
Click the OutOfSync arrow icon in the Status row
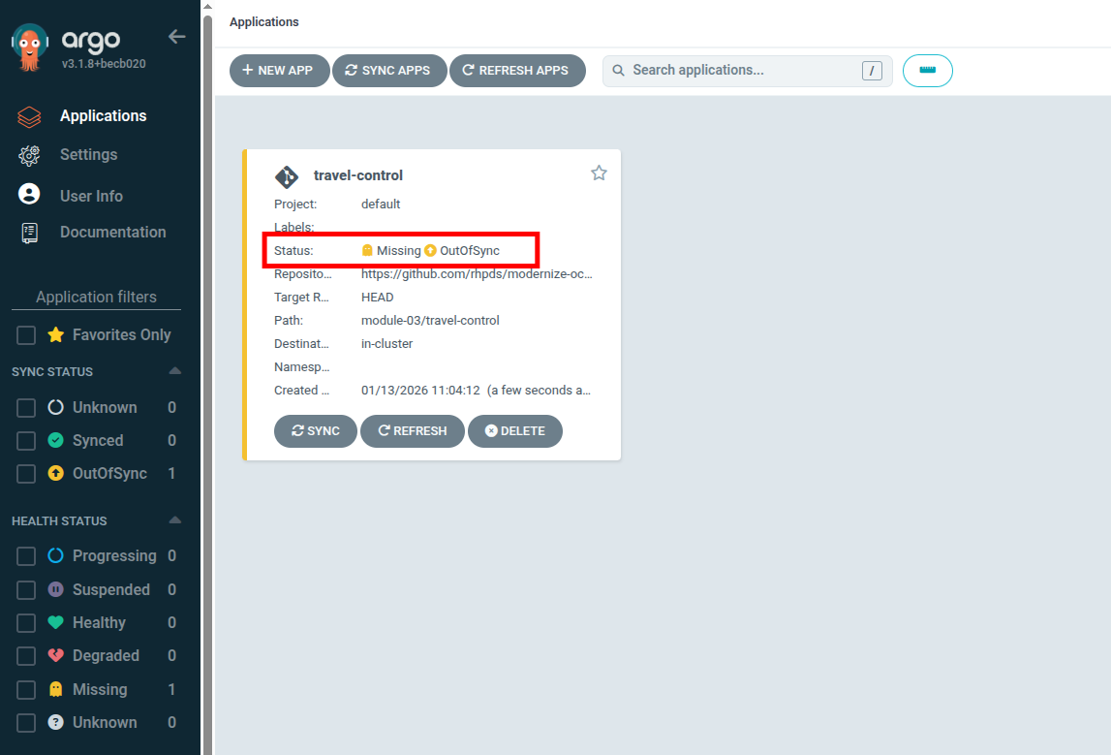coord(429,250)
